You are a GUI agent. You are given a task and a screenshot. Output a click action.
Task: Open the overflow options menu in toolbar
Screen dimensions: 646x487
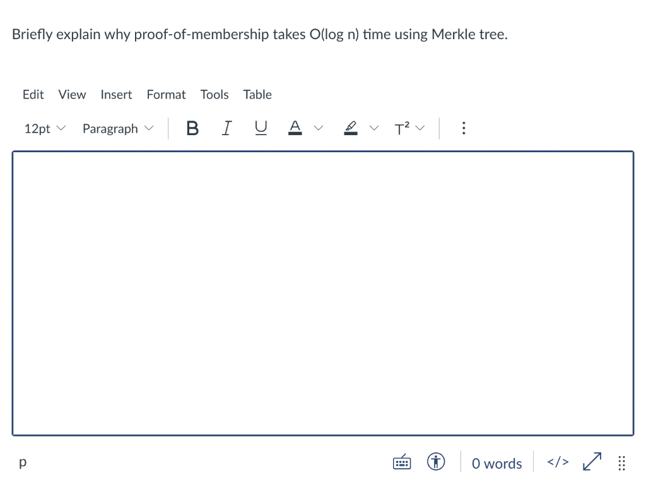tap(464, 128)
